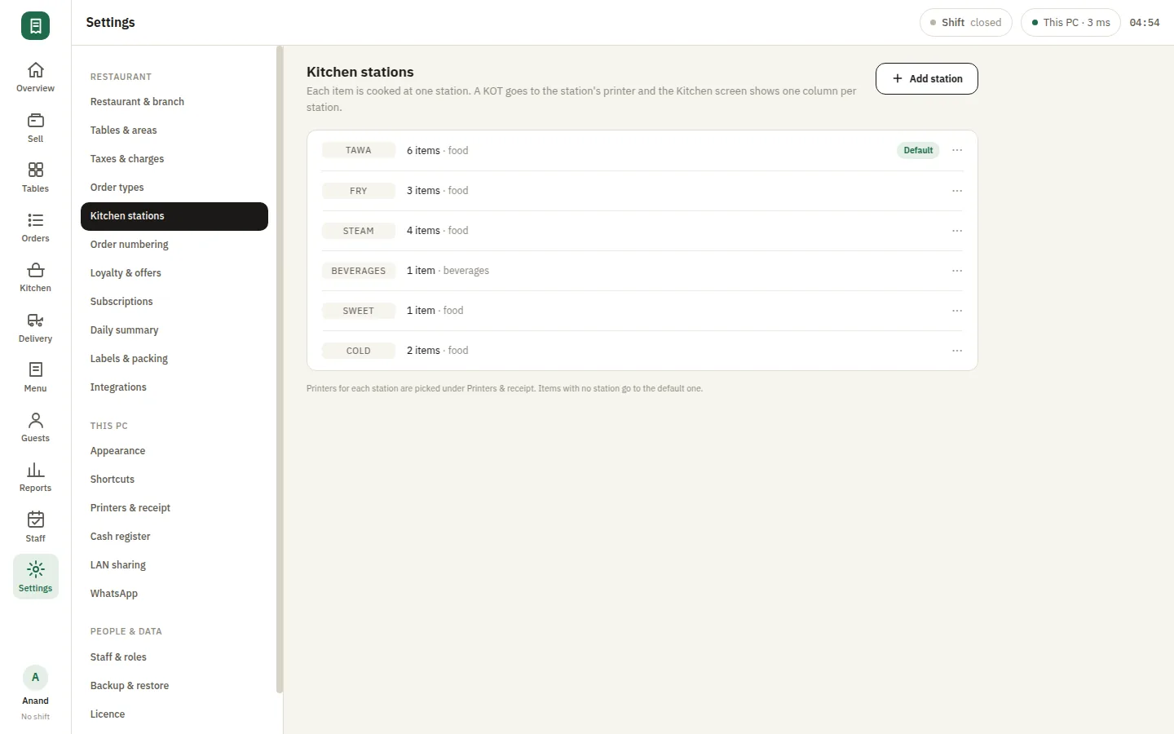Screen dimensions: 1174x734
Task: Open the Overview home icon
Action: pyautogui.click(x=35, y=70)
